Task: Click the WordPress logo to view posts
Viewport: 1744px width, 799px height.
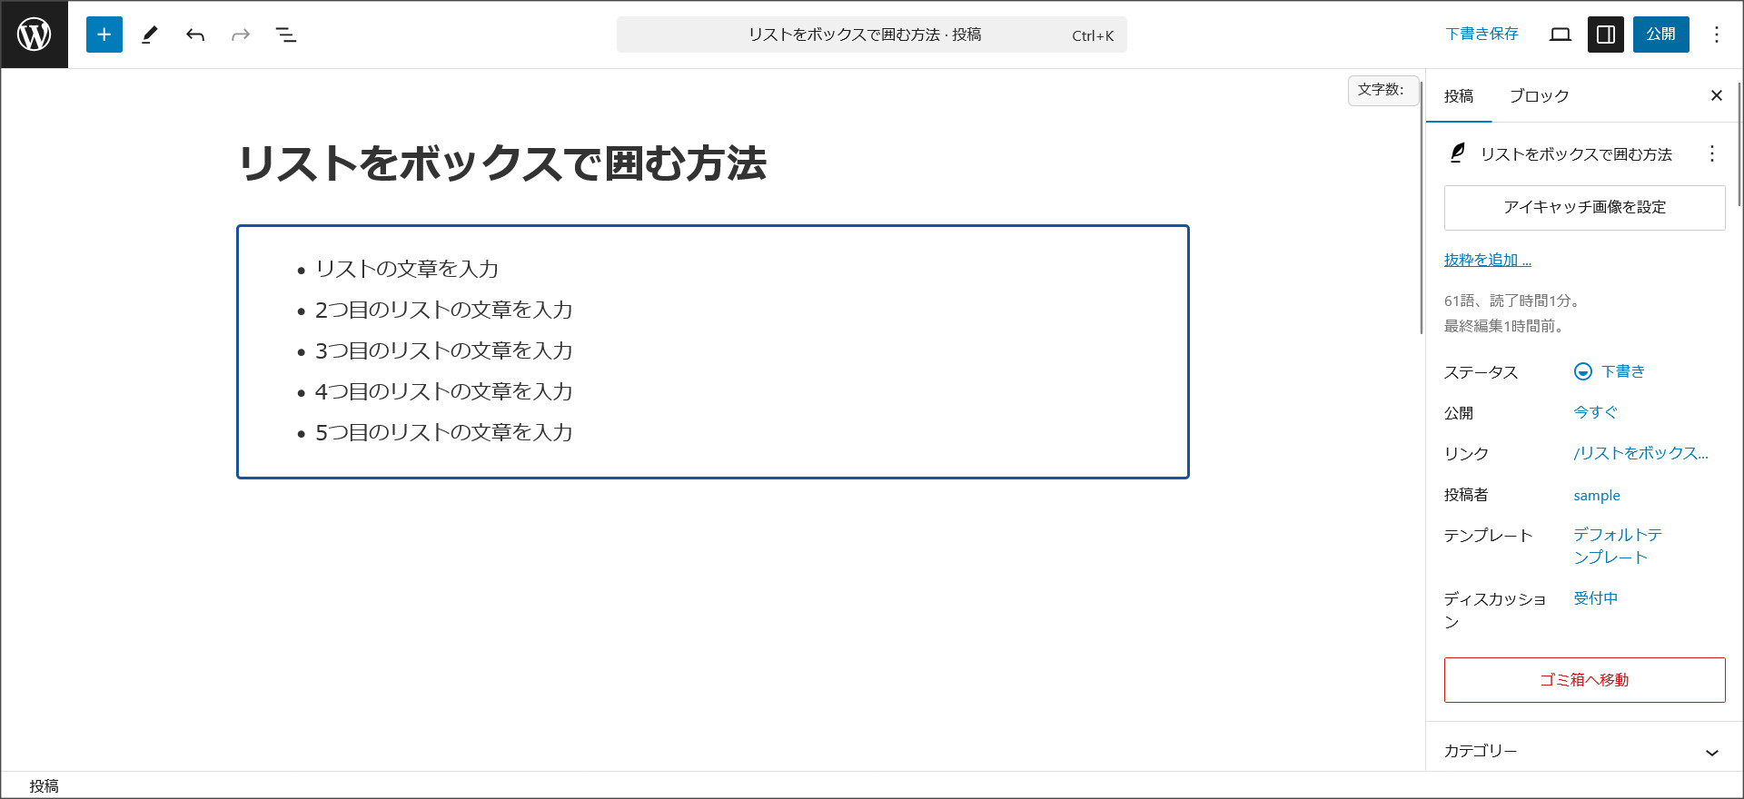Action: tap(35, 35)
